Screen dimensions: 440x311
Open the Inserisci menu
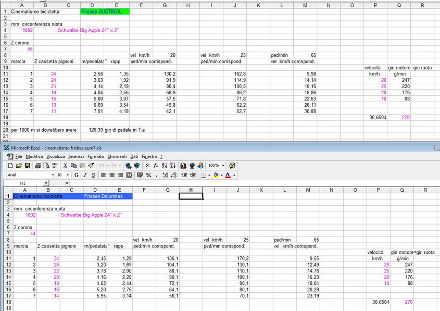coord(76,156)
